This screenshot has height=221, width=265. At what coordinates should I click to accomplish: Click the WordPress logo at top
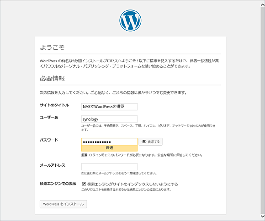pos(130,21)
